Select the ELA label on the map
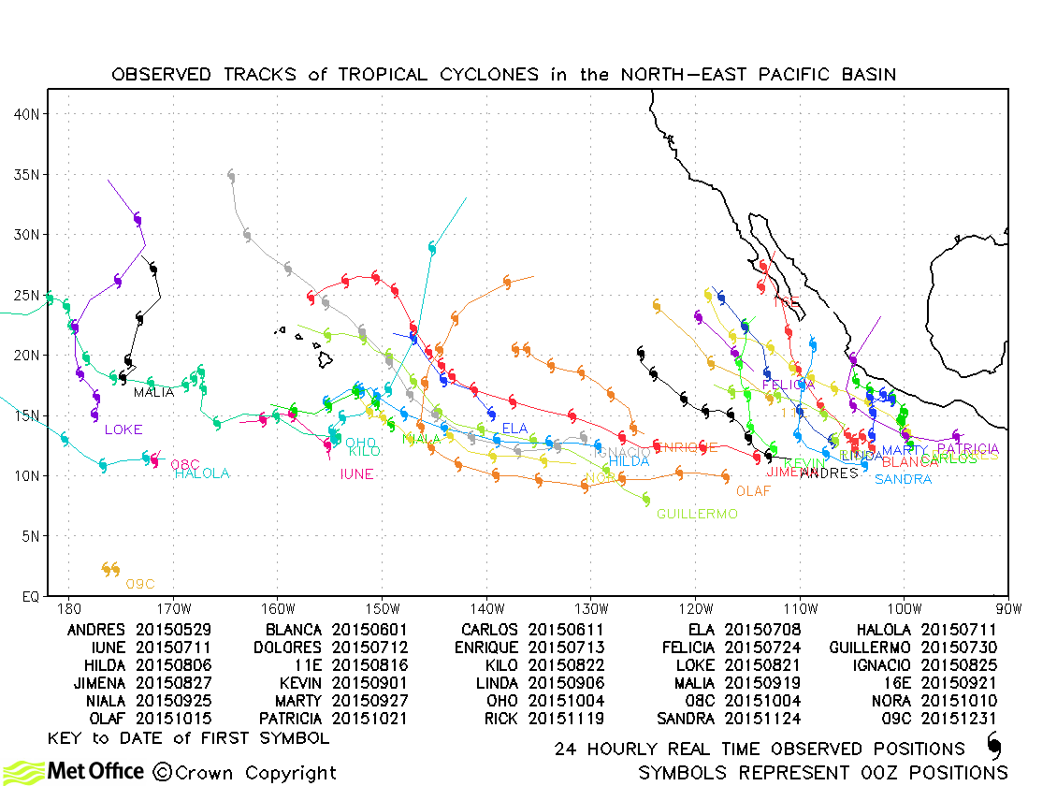Viewport: 1057px width, 786px height. (514, 428)
